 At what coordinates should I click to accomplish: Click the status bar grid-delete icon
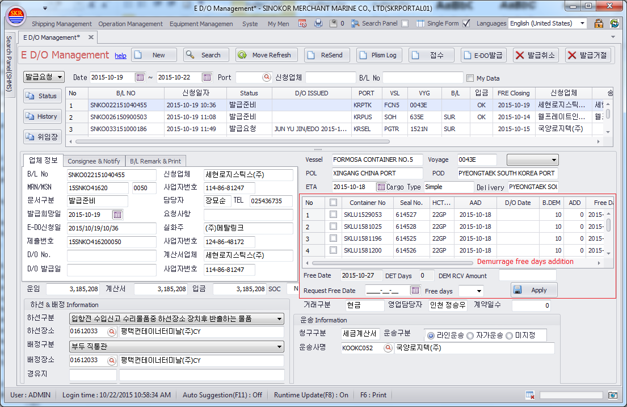tap(530, 395)
